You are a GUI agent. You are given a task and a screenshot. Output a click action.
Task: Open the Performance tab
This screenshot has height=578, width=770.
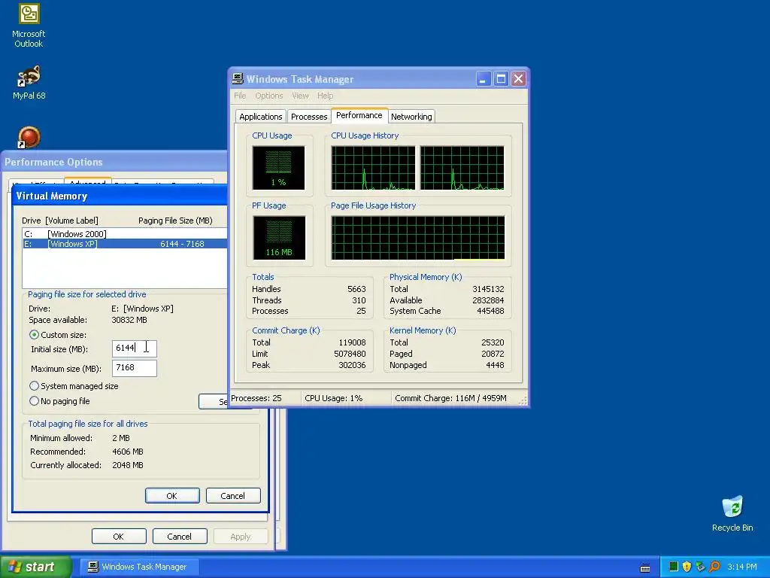point(359,115)
